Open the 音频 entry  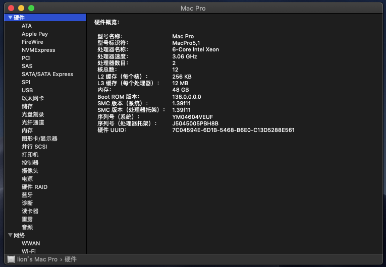(27, 227)
